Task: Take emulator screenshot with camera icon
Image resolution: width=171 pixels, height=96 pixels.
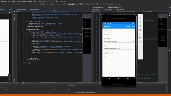Action: pos(140,38)
